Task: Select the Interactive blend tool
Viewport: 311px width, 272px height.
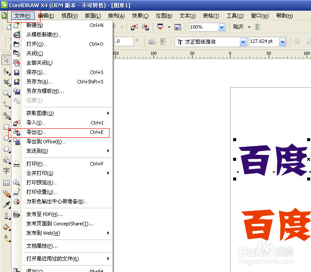Action: [x=6, y=193]
